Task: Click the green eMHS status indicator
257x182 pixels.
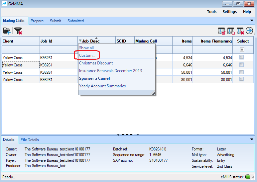Action: [x=248, y=177]
